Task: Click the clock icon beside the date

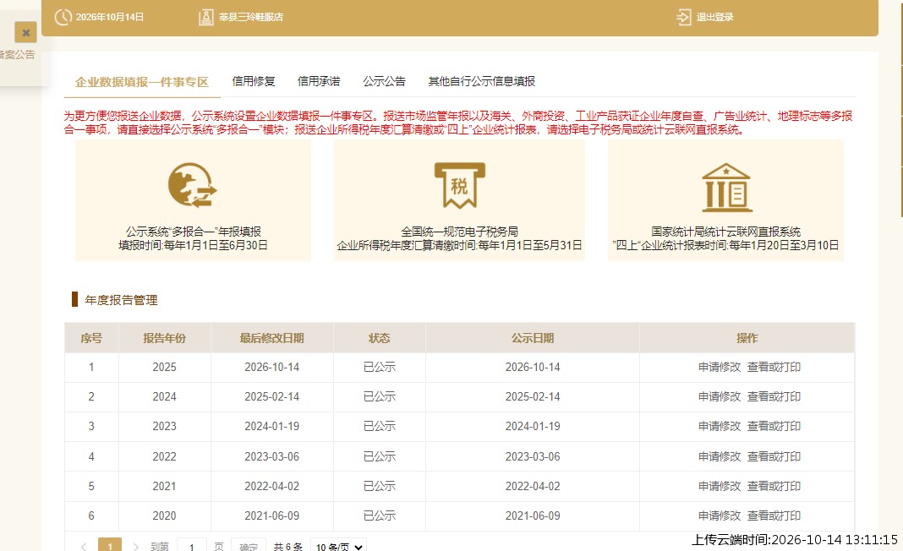Action: [x=63, y=17]
